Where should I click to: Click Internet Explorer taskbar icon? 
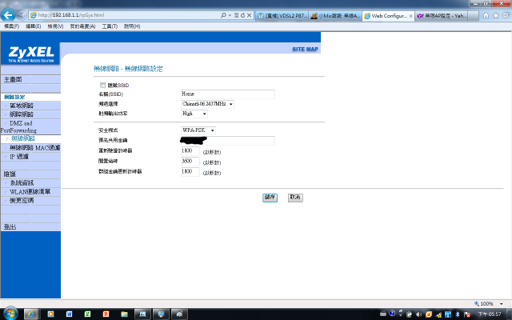[30, 314]
